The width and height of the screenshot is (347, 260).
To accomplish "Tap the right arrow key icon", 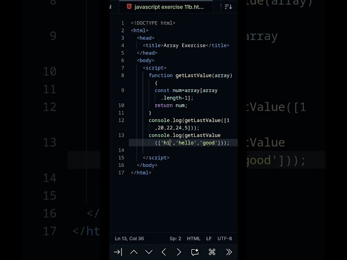I will click(179, 252).
